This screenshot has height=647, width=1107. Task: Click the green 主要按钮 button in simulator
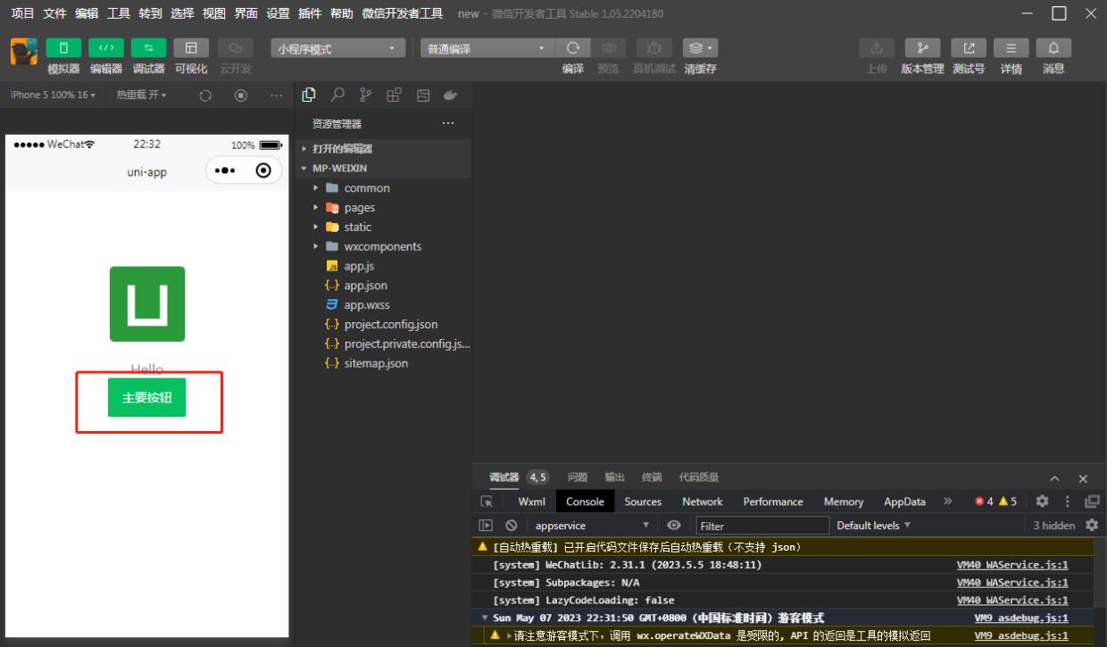[x=148, y=398]
